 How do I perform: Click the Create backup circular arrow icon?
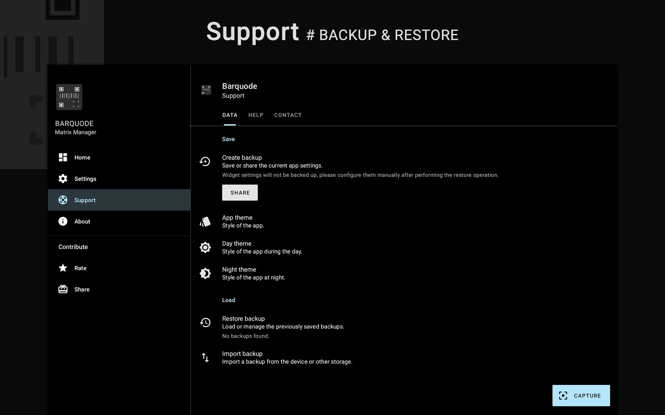click(205, 161)
